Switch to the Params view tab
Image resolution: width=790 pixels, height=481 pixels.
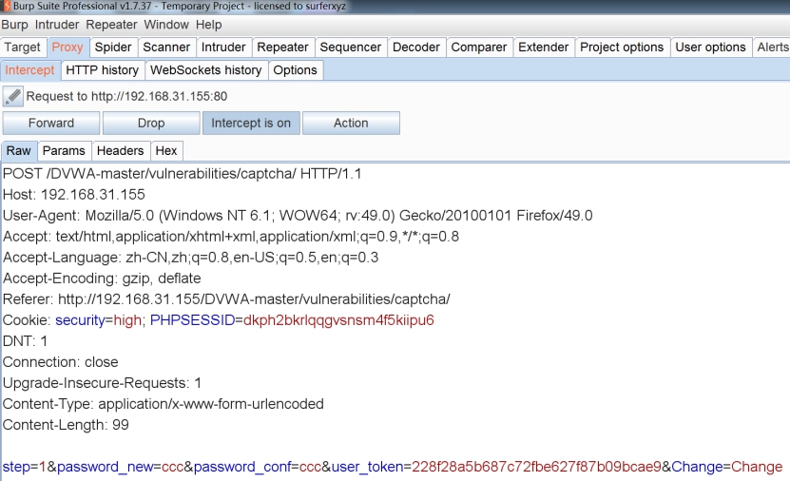pyautogui.click(x=64, y=150)
